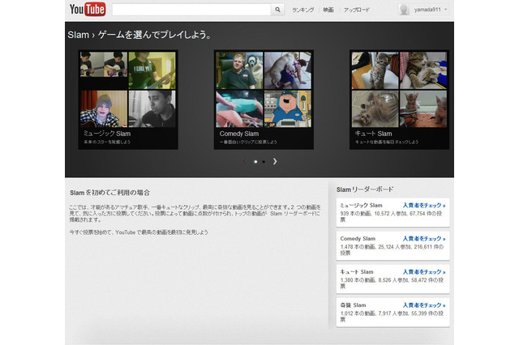The height and width of the screenshot is (345, 519).
Task: Open the ランキング menu link
Action: [302, 10]
